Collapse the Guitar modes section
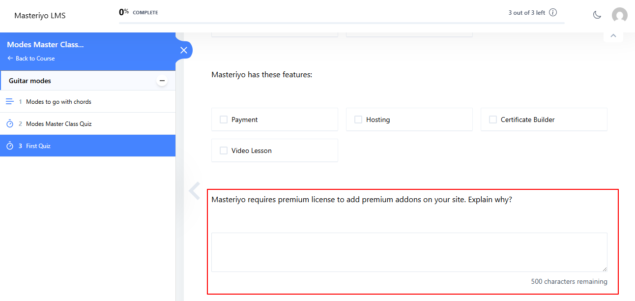 [x=162, y=81]
